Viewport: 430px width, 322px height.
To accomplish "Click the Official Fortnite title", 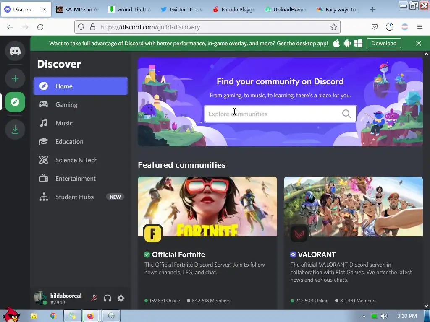I will 178,254.
